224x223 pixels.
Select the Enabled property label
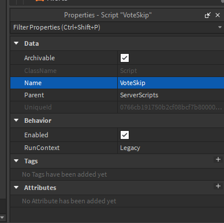[36, 135]
